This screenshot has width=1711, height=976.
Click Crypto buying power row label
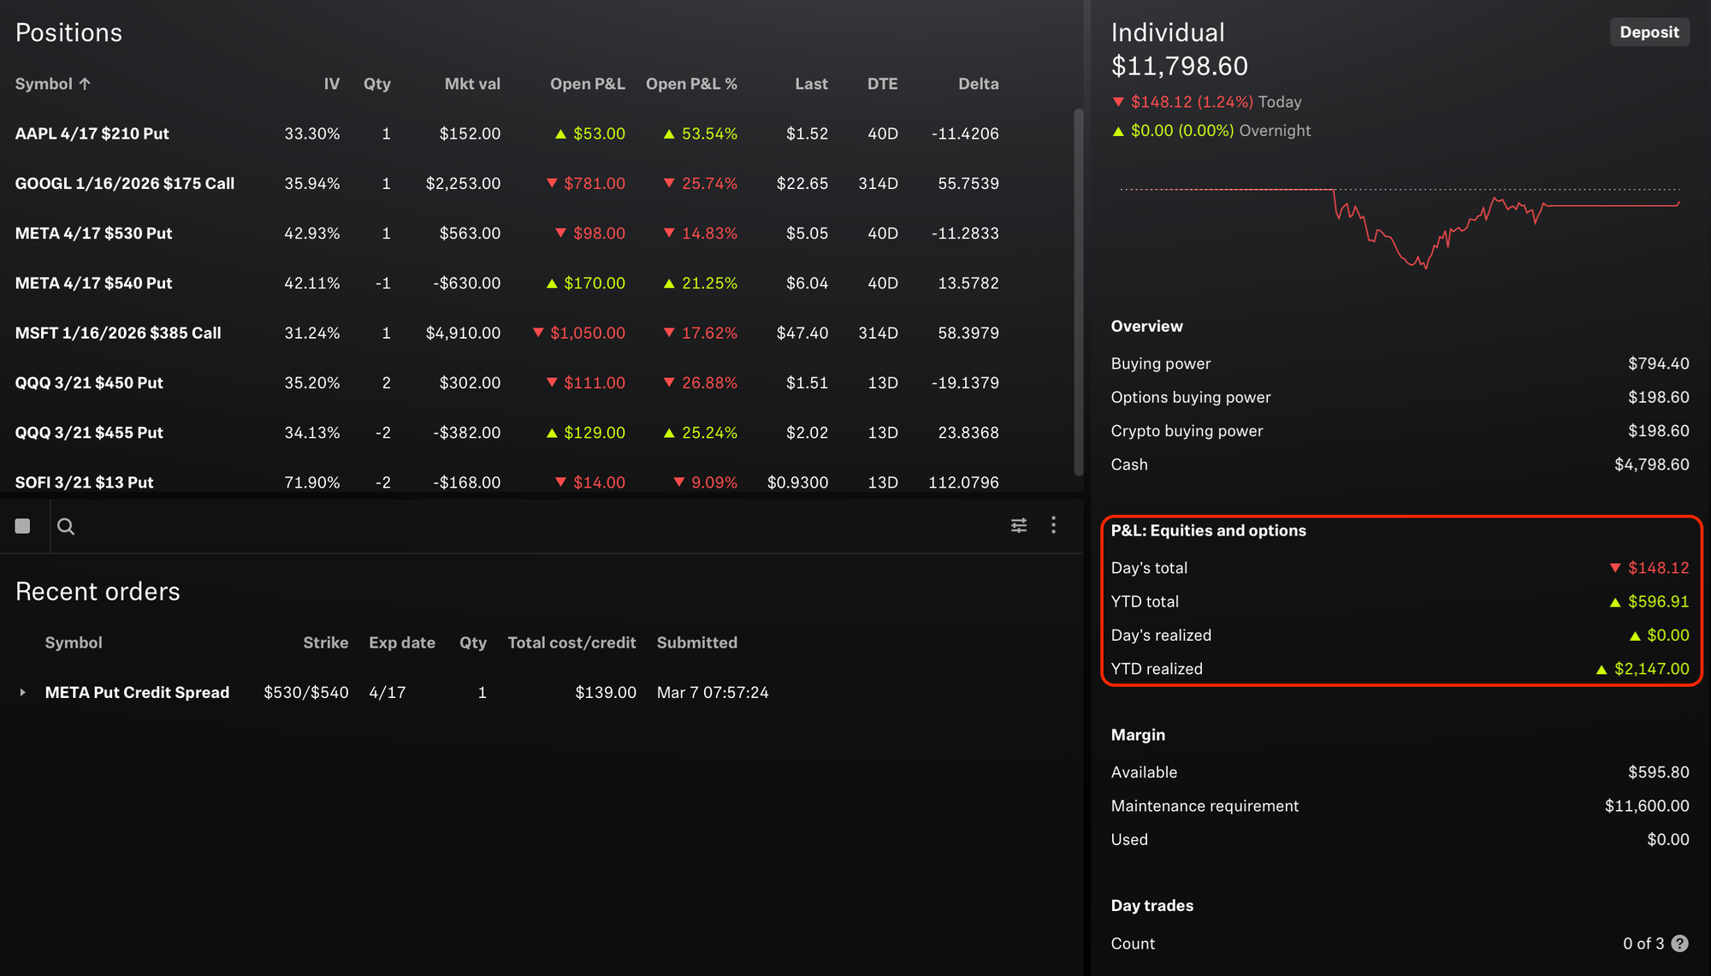click(x=1187, y=431)
